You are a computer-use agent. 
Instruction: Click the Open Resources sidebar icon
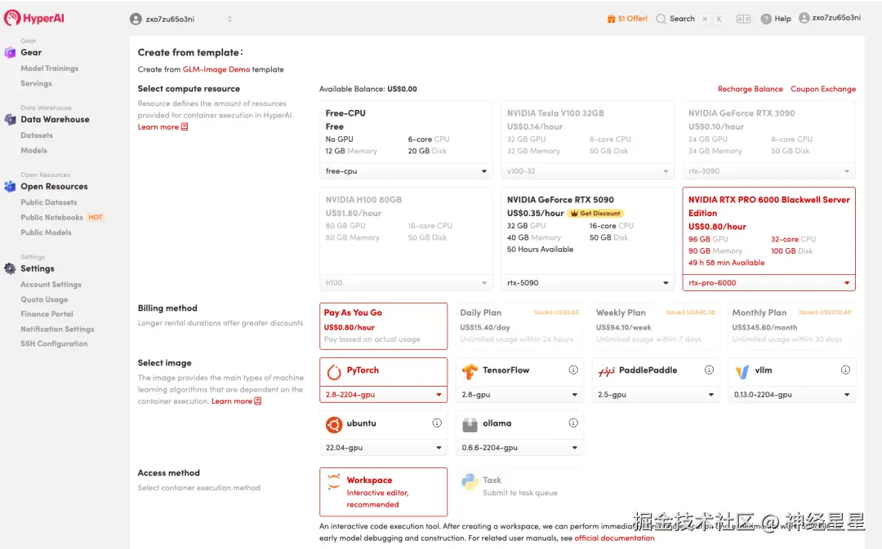point(10,186)
